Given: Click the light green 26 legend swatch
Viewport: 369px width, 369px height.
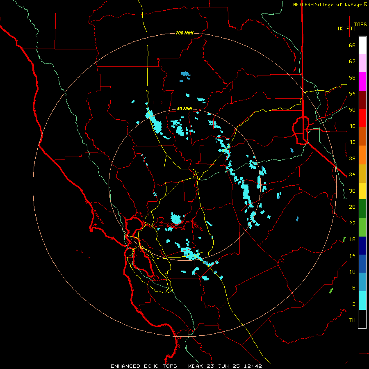Looking at the screenshot, I should coord(362,227).
